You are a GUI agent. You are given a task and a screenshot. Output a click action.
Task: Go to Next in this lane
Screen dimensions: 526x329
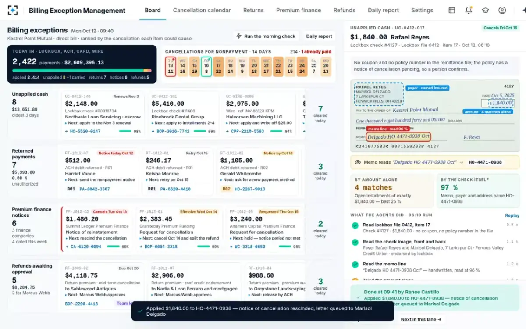point(421,319)
